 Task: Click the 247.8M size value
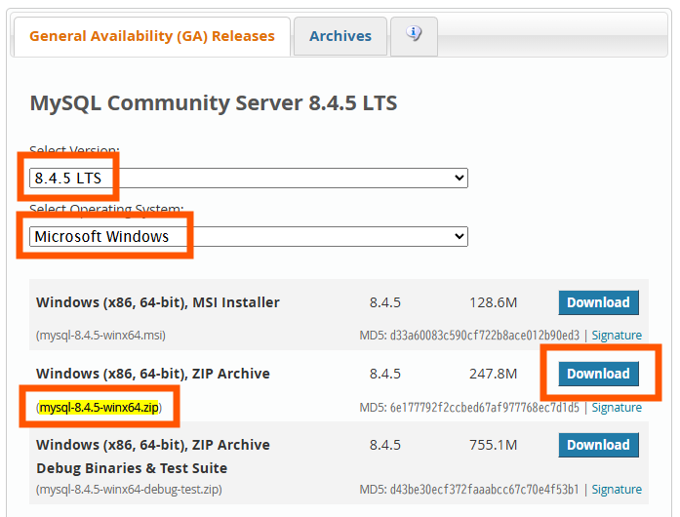(x=494, y=374)
